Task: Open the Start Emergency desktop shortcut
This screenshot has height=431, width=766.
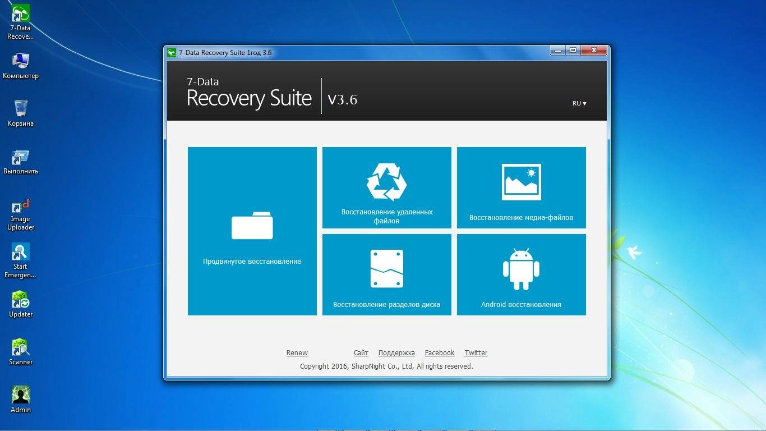Action: coord(21,261)
